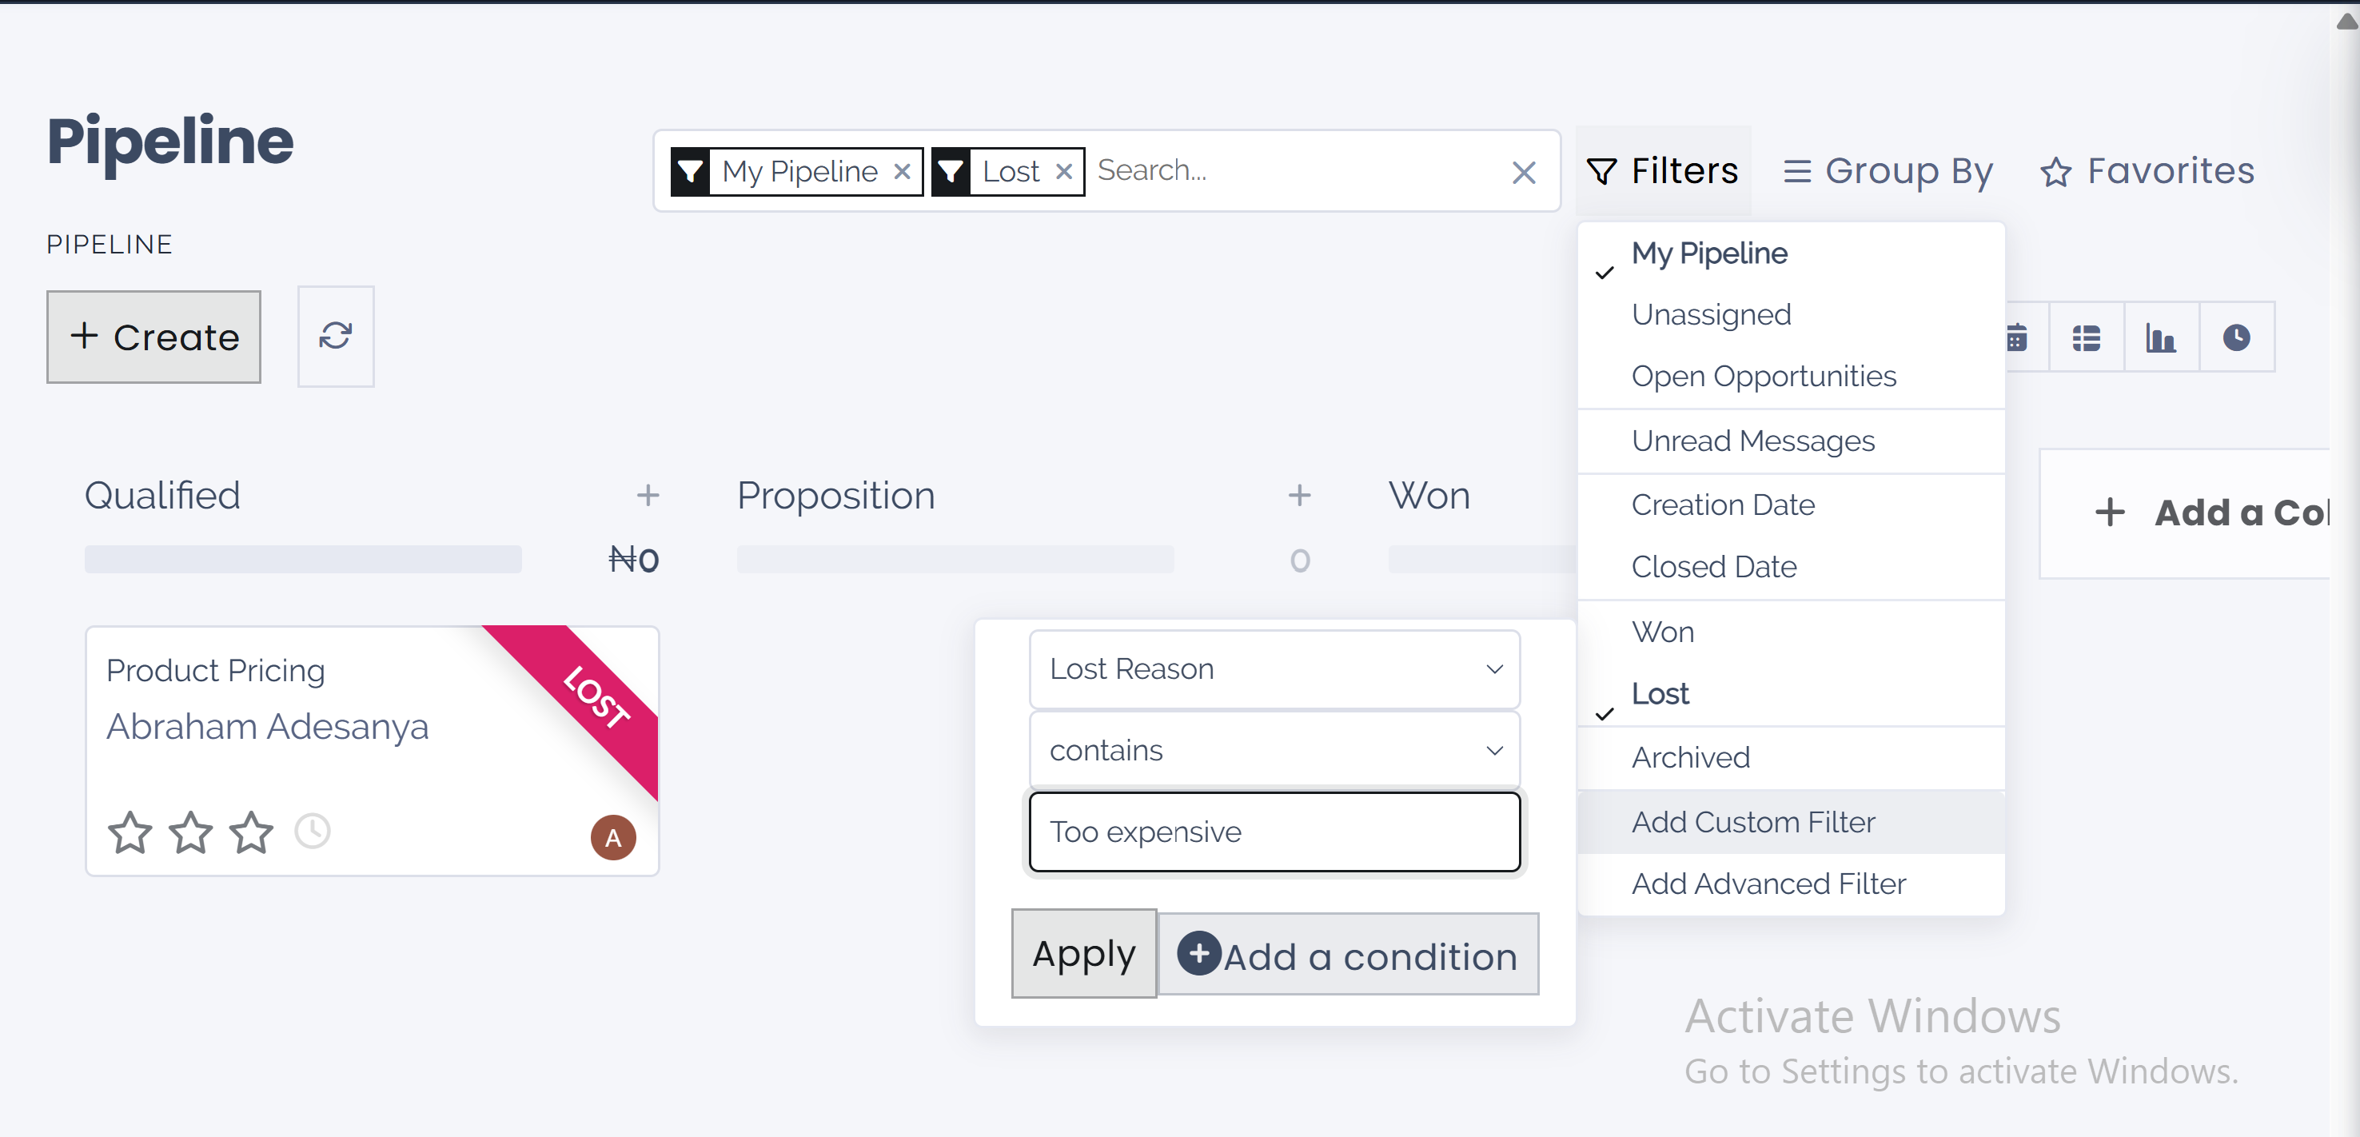Click Add a condition
2360x1137 pixels.
1349,954
